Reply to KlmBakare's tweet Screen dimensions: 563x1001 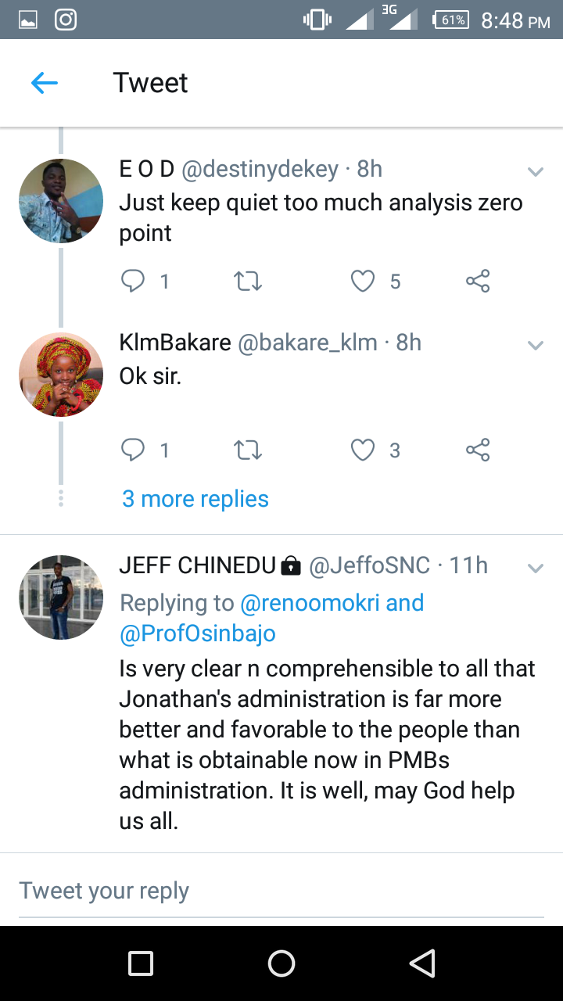[x=134, y=450]
